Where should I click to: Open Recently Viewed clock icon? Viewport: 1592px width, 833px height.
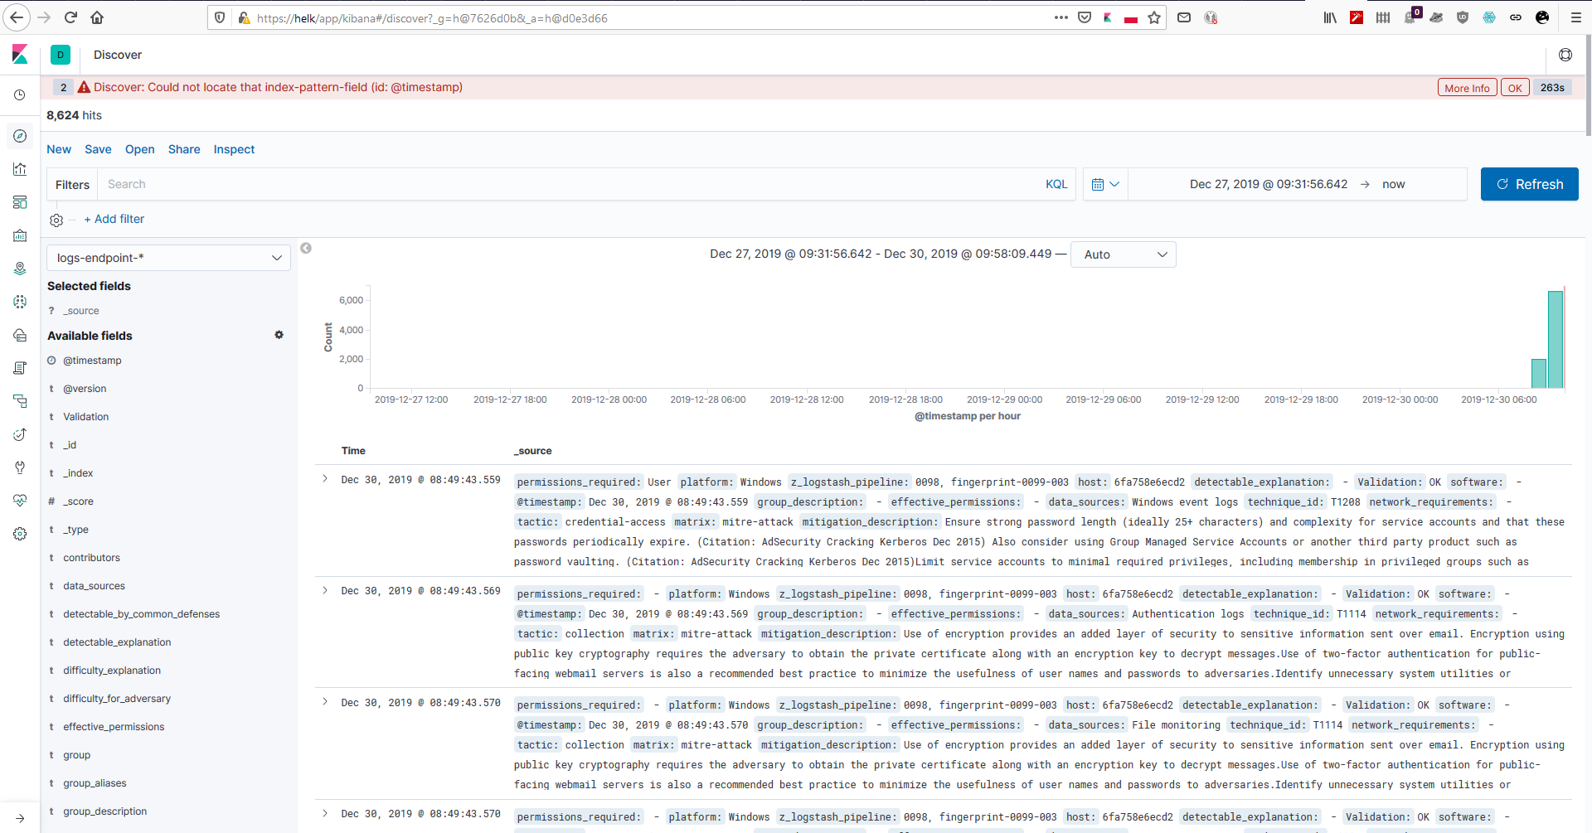20,94
